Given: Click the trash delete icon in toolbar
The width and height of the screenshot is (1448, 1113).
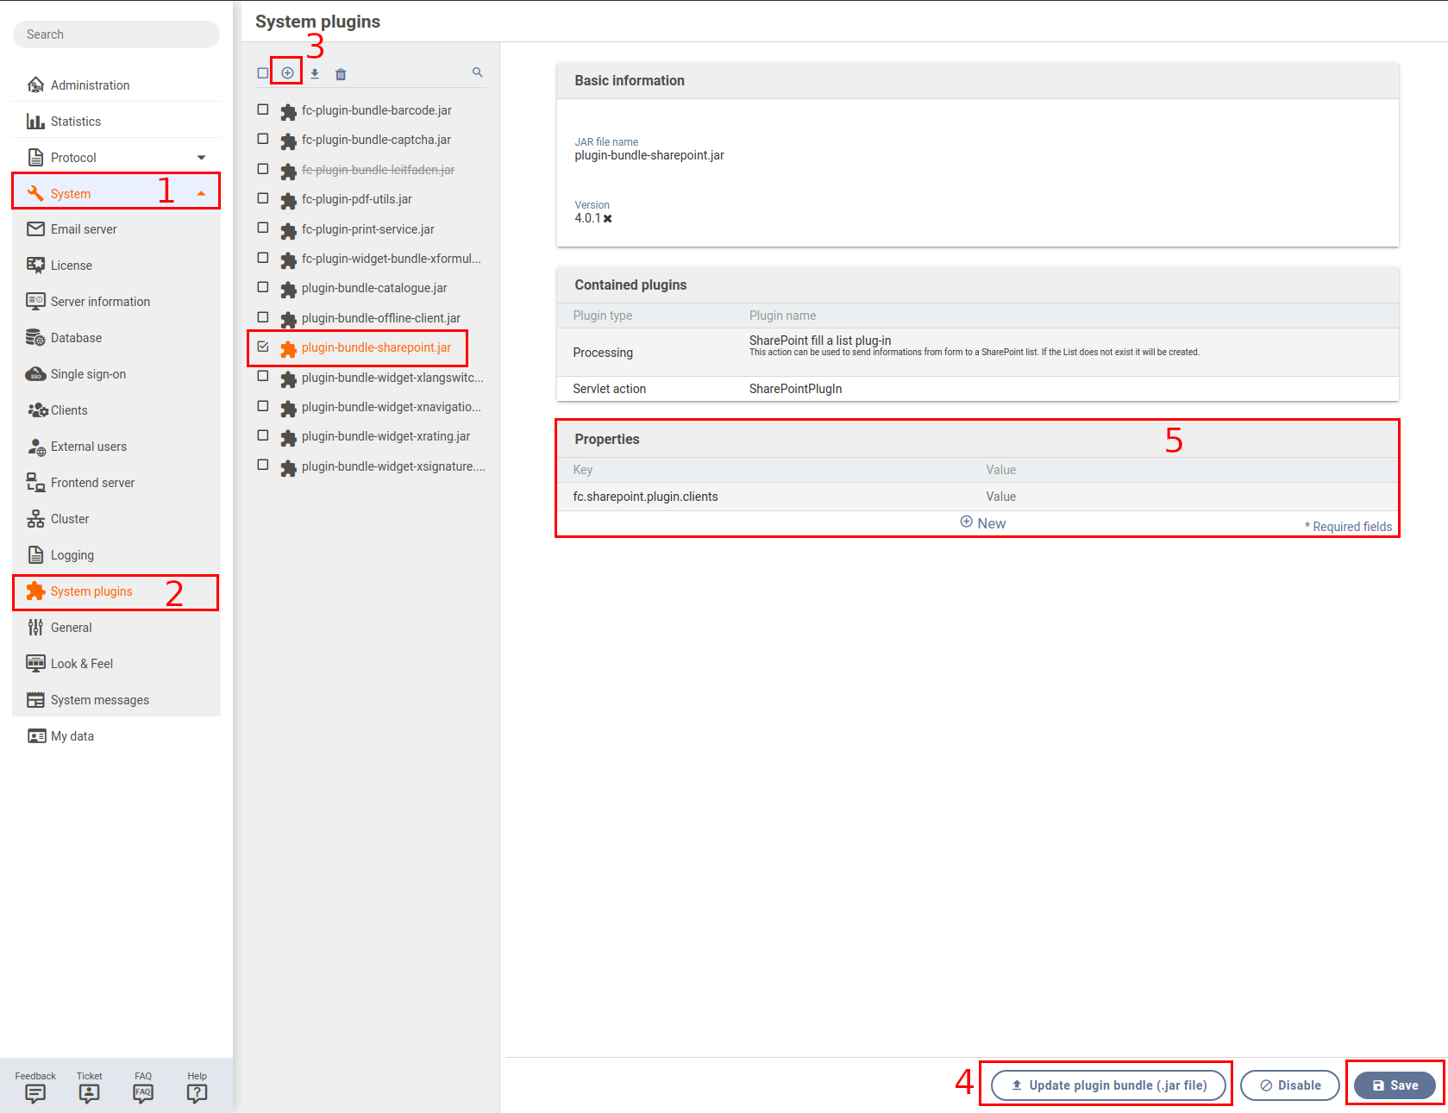Looking at the screenshot, I should point(341,74).
